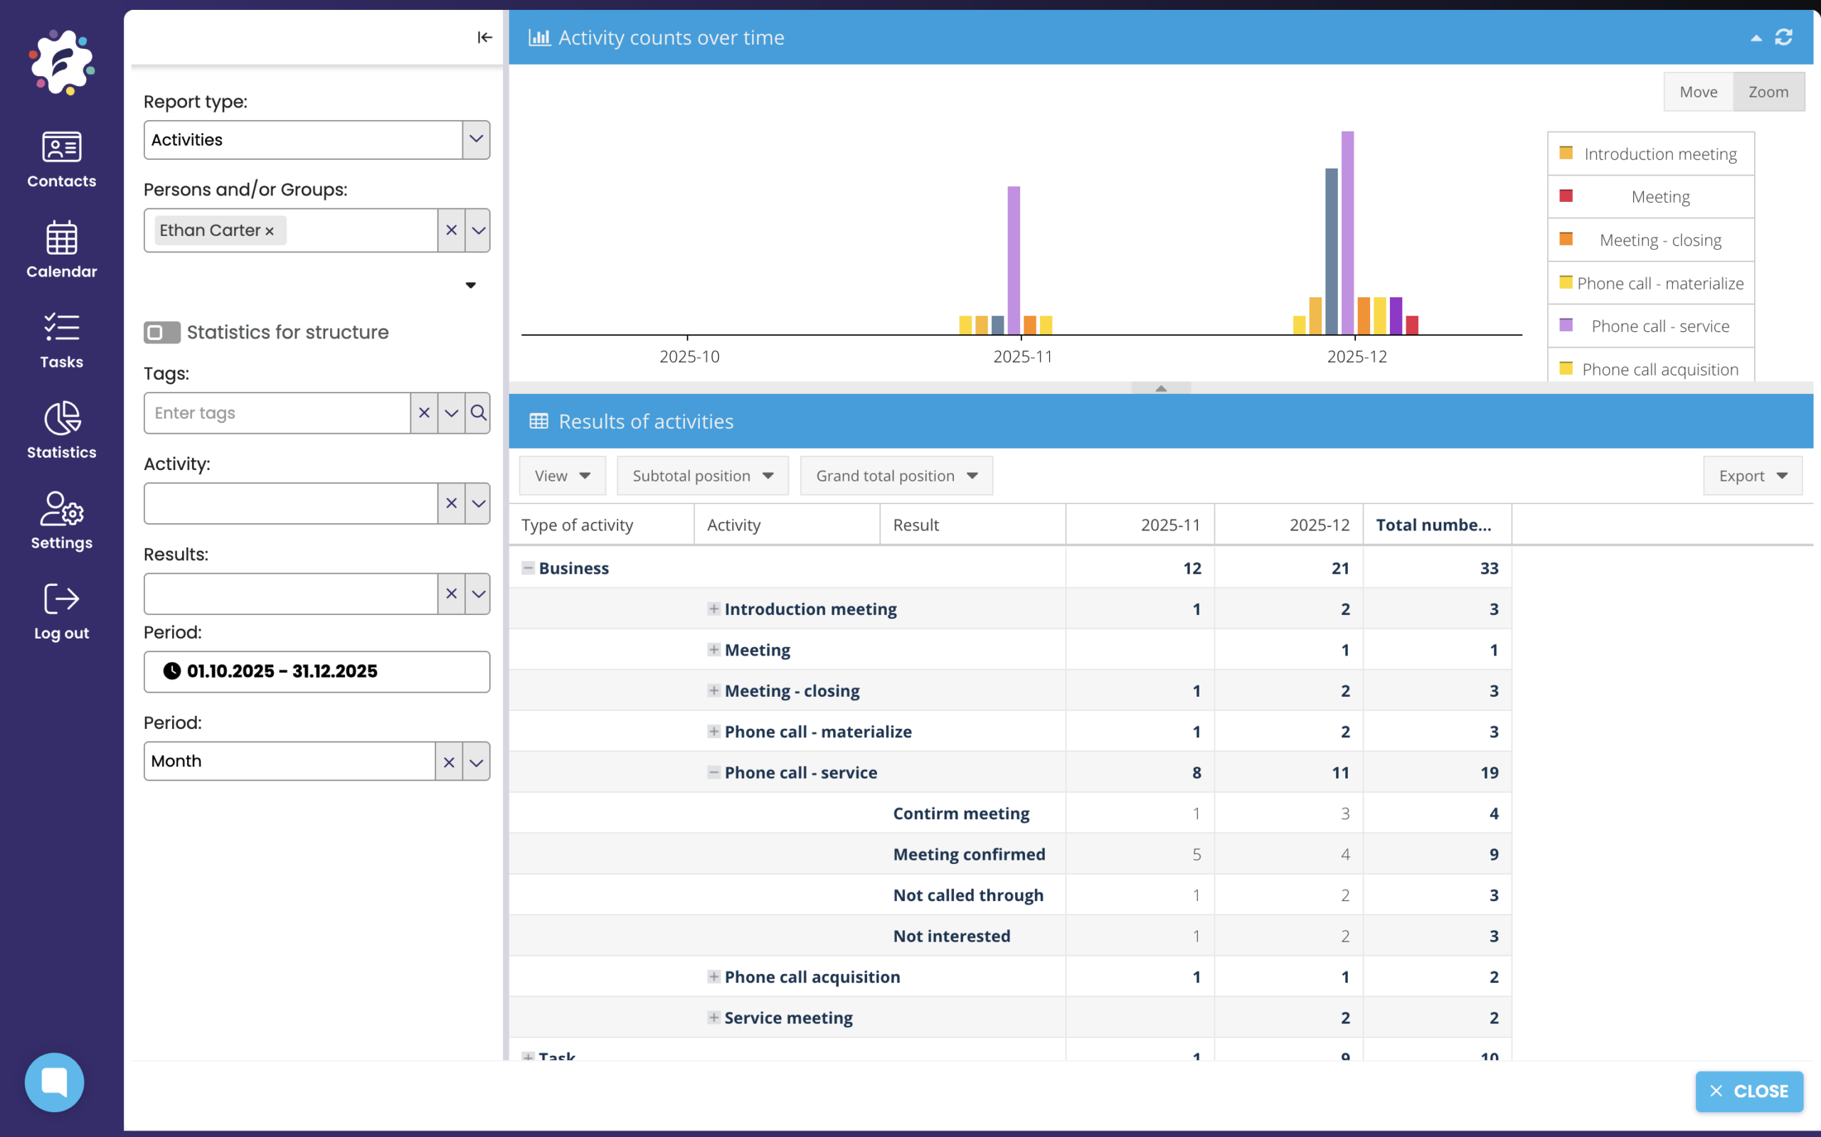Switch chart mode to Move
This screenshot has width=1821, height=1137.
1699,92
